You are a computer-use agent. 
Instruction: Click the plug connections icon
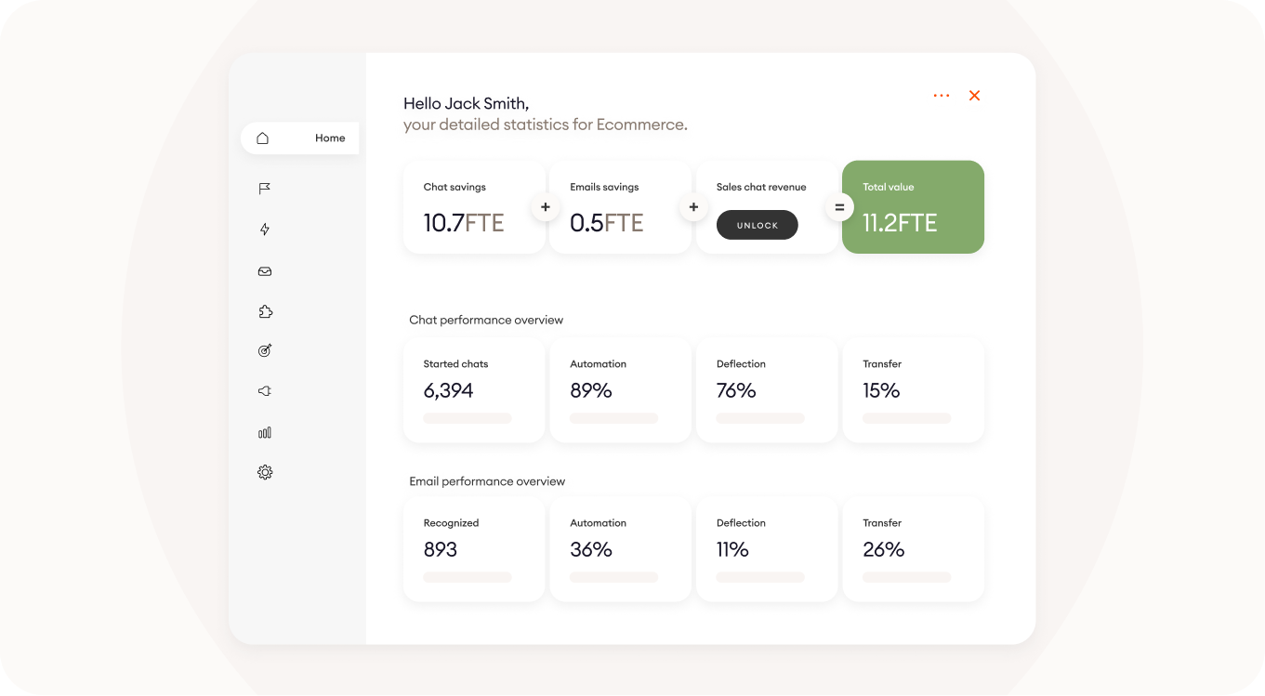(264, 390)
